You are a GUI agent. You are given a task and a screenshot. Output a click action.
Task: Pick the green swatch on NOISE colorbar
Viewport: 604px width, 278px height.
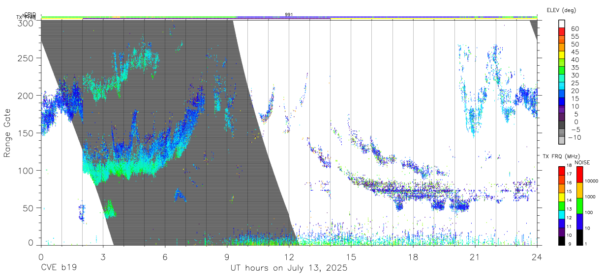(579, 206)
